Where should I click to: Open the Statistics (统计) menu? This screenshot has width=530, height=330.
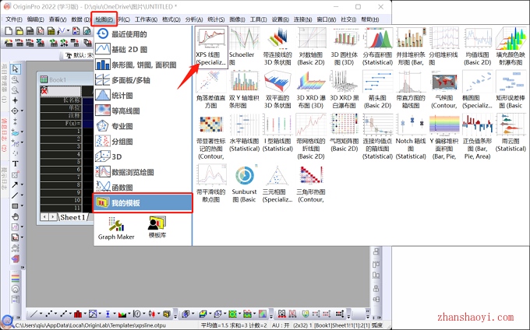[216, 19]
